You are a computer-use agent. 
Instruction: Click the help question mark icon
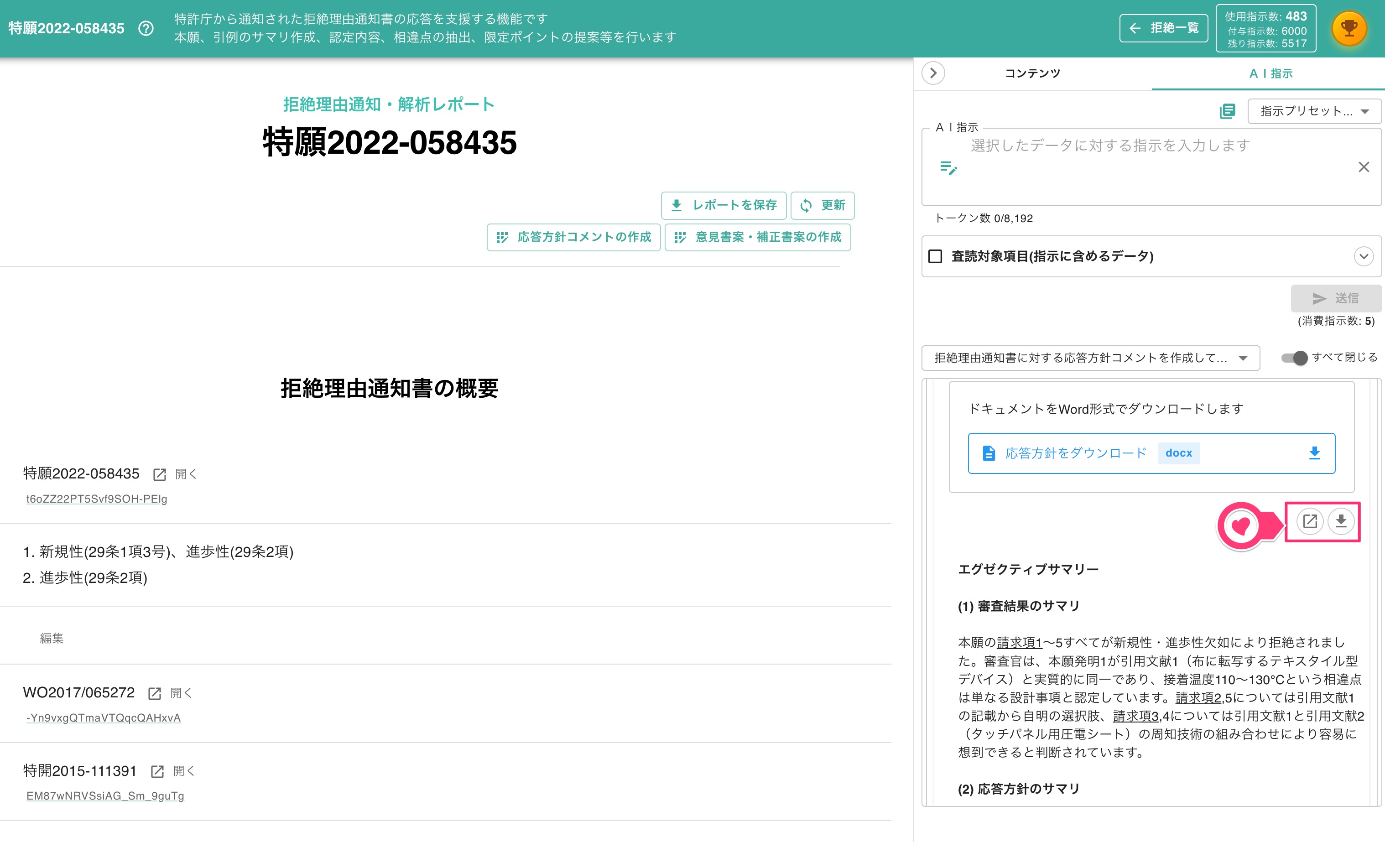coord(146,28)
